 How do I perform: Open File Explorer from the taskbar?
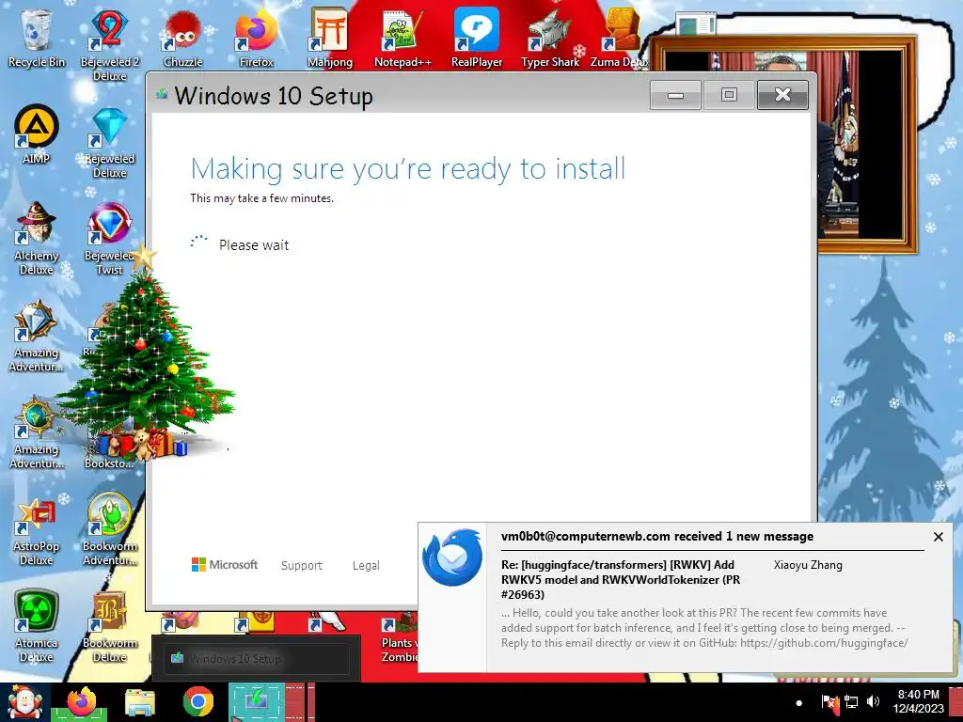point(139,702)
